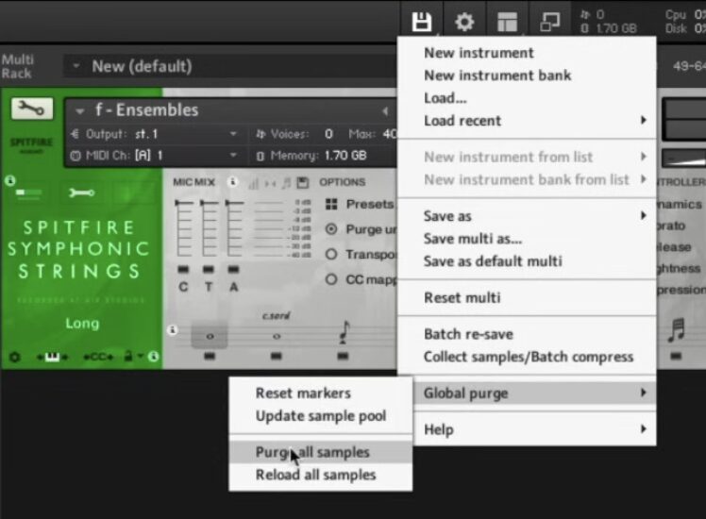This screenshot has width=706, height=519.
Task: Open Kontakt options via gear icon
Action: (464, 21)
